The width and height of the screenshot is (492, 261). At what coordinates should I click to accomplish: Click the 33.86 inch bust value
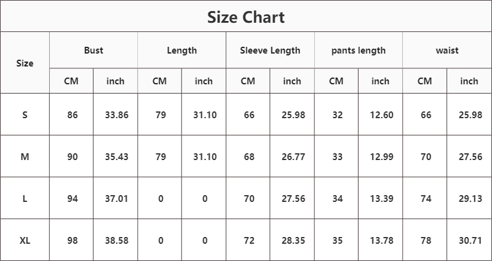tap(116, 114)
